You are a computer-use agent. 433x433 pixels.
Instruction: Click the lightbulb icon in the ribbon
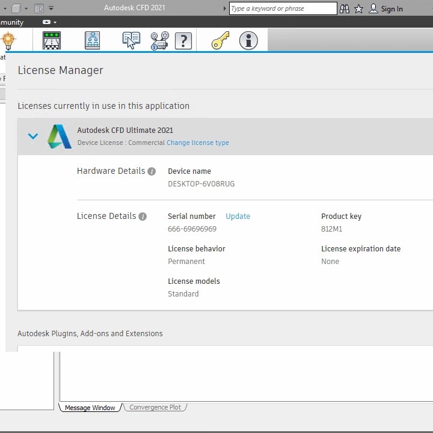tap(8, 41)
